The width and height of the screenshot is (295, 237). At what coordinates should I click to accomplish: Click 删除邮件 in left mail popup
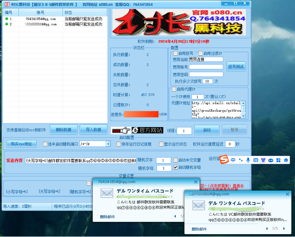click(108, 217)
